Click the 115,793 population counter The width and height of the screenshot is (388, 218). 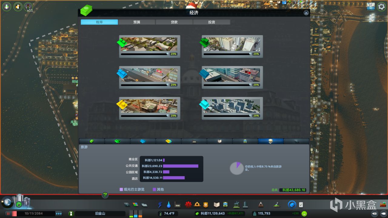264,213
